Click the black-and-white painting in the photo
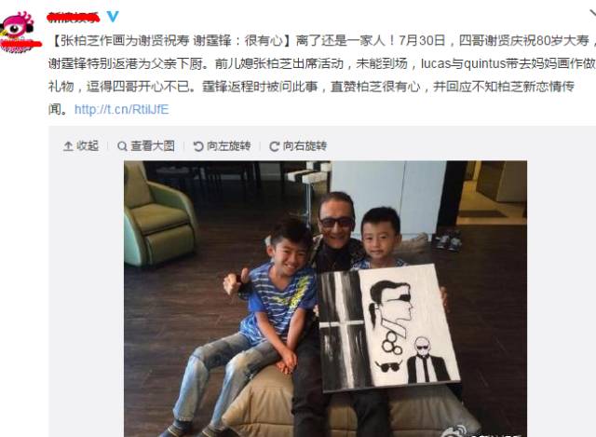 388,329
